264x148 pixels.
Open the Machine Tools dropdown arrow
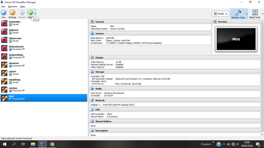point(247,14)
